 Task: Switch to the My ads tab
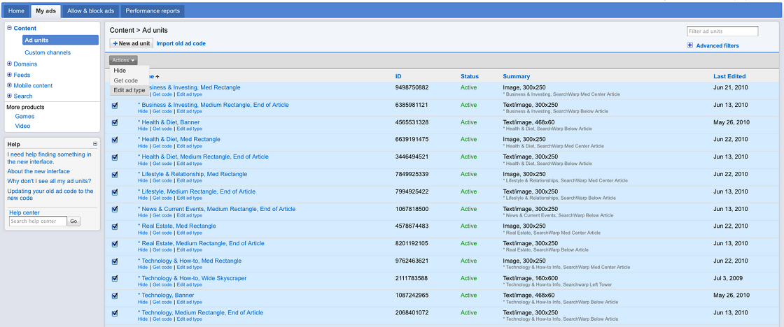pyautogui.click(x=45, y=11)
